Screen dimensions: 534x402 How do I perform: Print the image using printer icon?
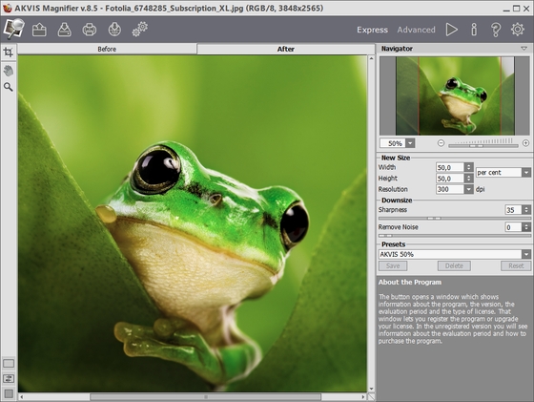[x=90, y=30]
